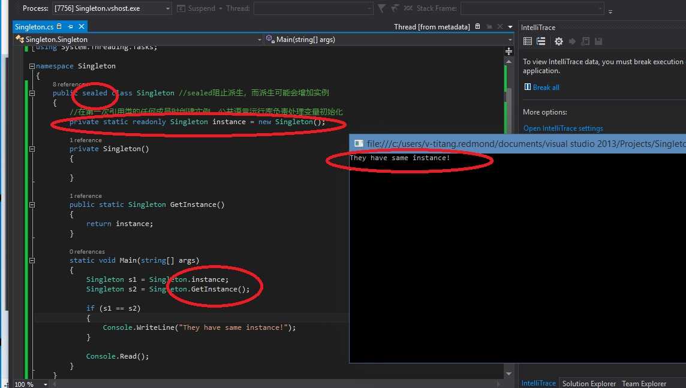The image size is (686, 388).
Task: Click 'They have same instance!' console output
Action: (x=399, y=158)
